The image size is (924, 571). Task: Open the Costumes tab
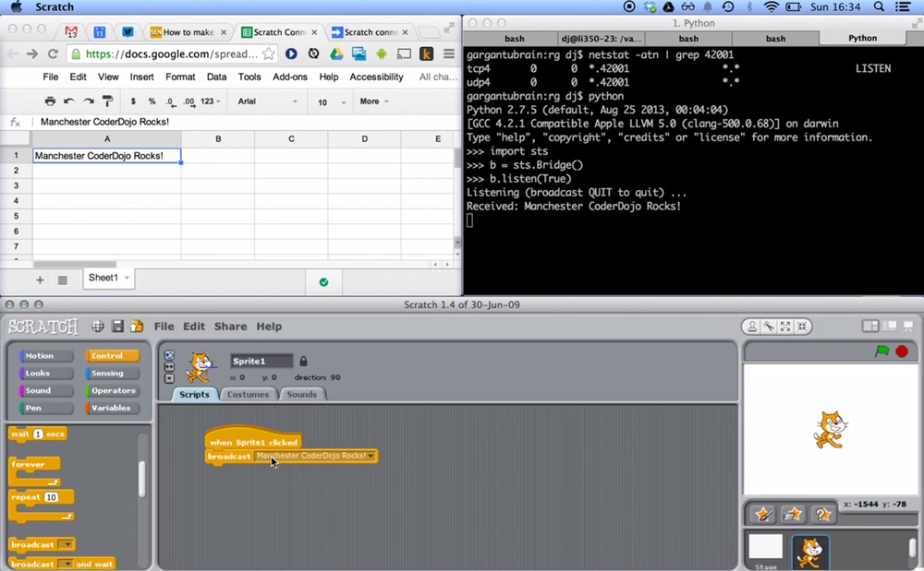click(x=249, y=394)
